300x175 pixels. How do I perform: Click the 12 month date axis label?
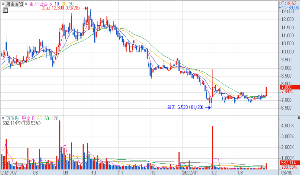click(x=153, y=173)
